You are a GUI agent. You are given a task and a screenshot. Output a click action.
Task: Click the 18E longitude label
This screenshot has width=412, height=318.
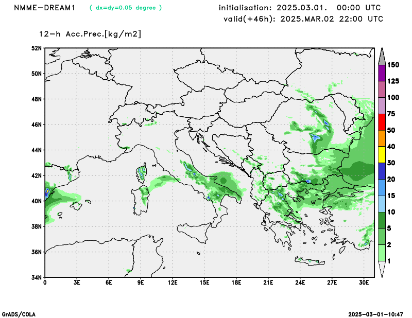[236, 283]
